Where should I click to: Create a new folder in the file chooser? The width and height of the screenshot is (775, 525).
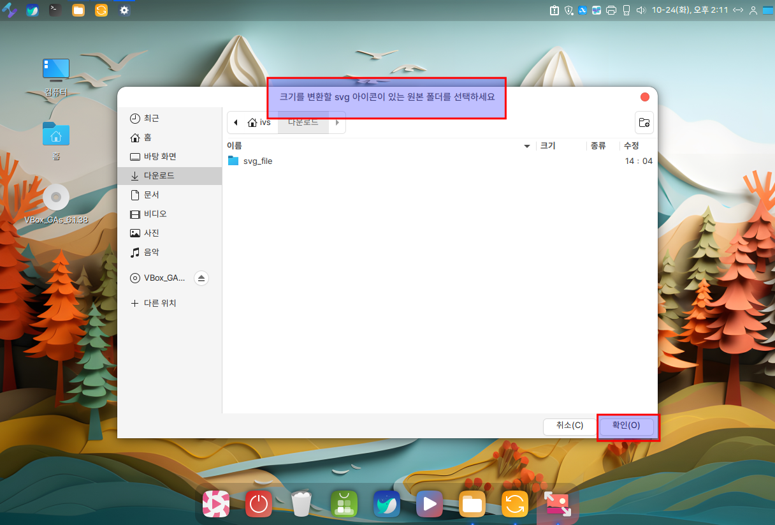click(x=644, y=122)
